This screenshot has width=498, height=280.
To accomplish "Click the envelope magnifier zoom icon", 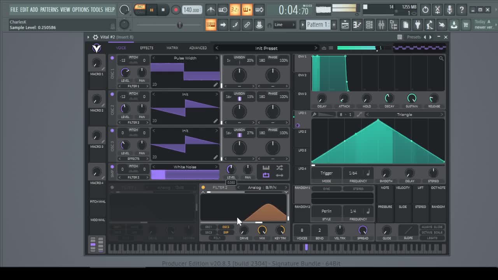I will coord(441,58).
